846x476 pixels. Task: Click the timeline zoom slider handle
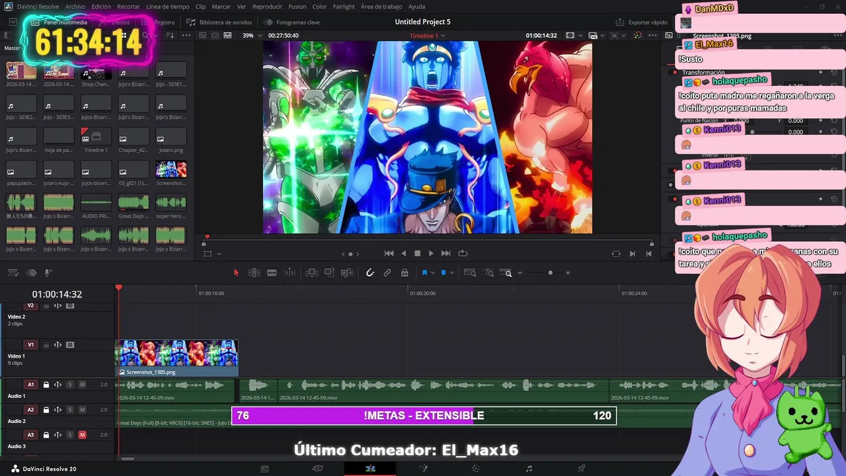coord(550,272)
